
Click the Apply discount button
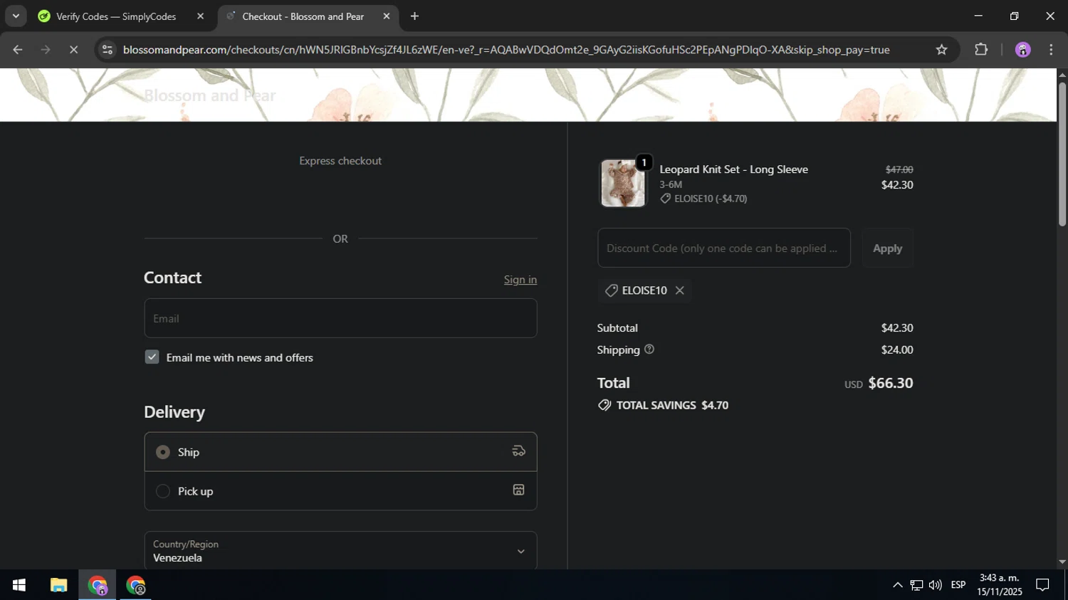click(x=887, y=248)
